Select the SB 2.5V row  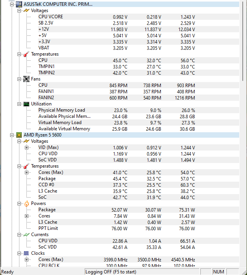[x=138, y=23]
